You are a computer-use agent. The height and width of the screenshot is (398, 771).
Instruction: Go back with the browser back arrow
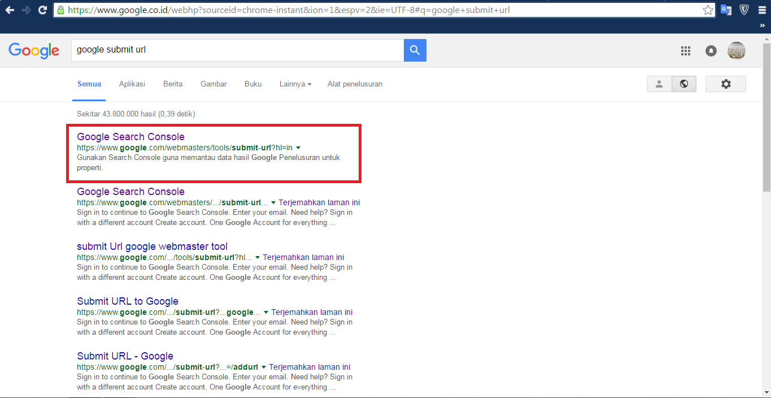tap(10, 10)
